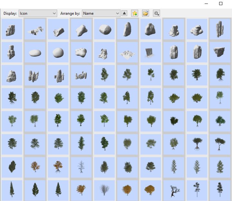Open the Arrange by dropdown showing Name

click(x=101, y=13)
